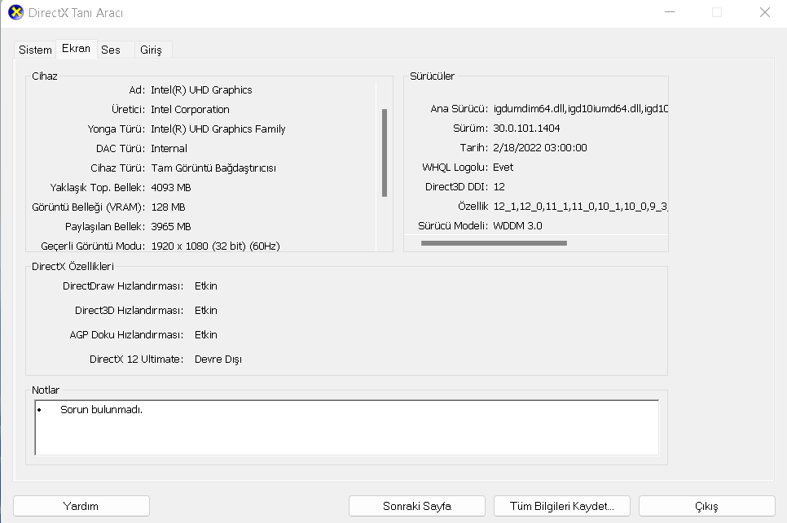Screen dimensions: 787x523
Task: Click the Sürücü Modeli: label
Action: pos(453,226)
